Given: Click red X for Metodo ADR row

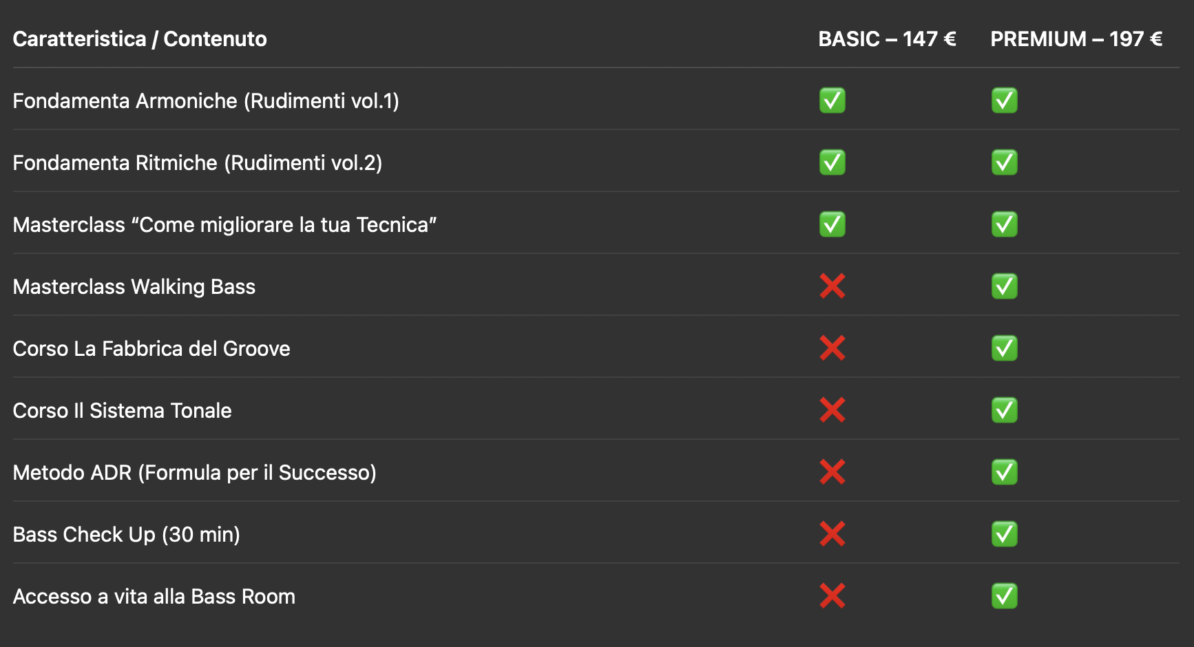Looking at the screenshot, I should (x=832, y=472).
